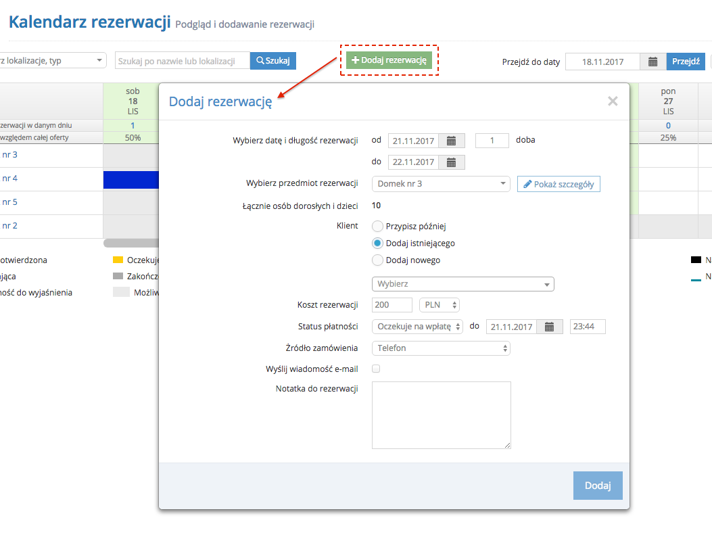Close the Dodaj rezerwację dialog with X
This screenshot has height=539, width=712.
point(613,101)
